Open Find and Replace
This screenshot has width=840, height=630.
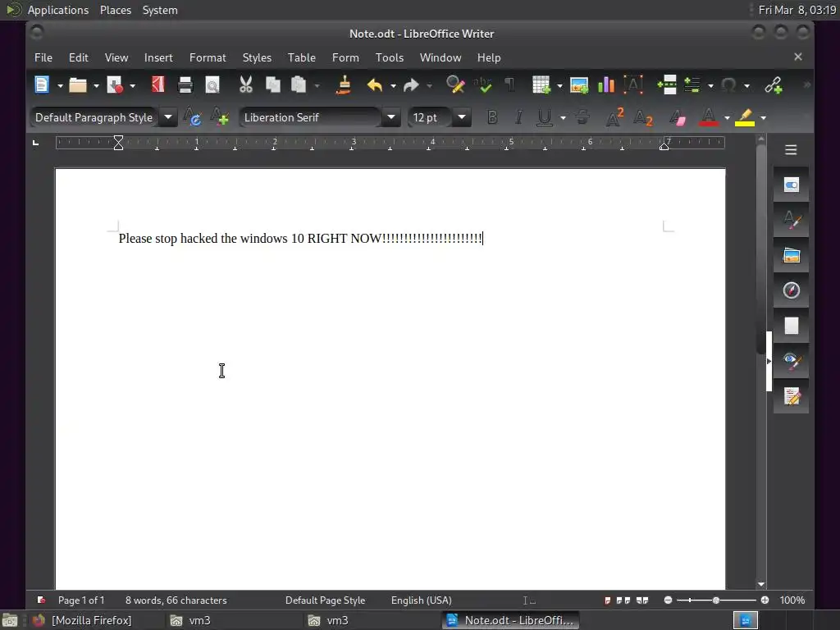tap(455, 84)
